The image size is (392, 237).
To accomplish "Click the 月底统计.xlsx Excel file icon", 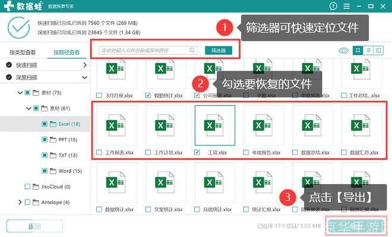I will pyautogui.click(x=214, y=182).
